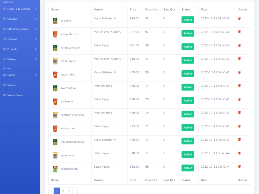Expand the Category submenu chevron
This screenshot has height=194, width=259.
[x=36, y=19]
